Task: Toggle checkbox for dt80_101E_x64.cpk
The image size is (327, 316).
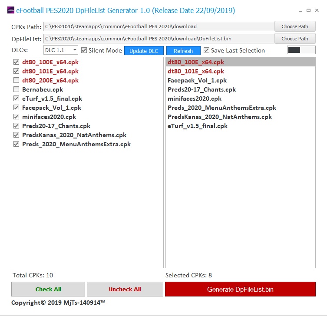Action: [x=16, y=71]
